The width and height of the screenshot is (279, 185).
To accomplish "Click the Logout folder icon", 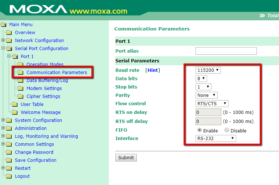I will (9, 176).
